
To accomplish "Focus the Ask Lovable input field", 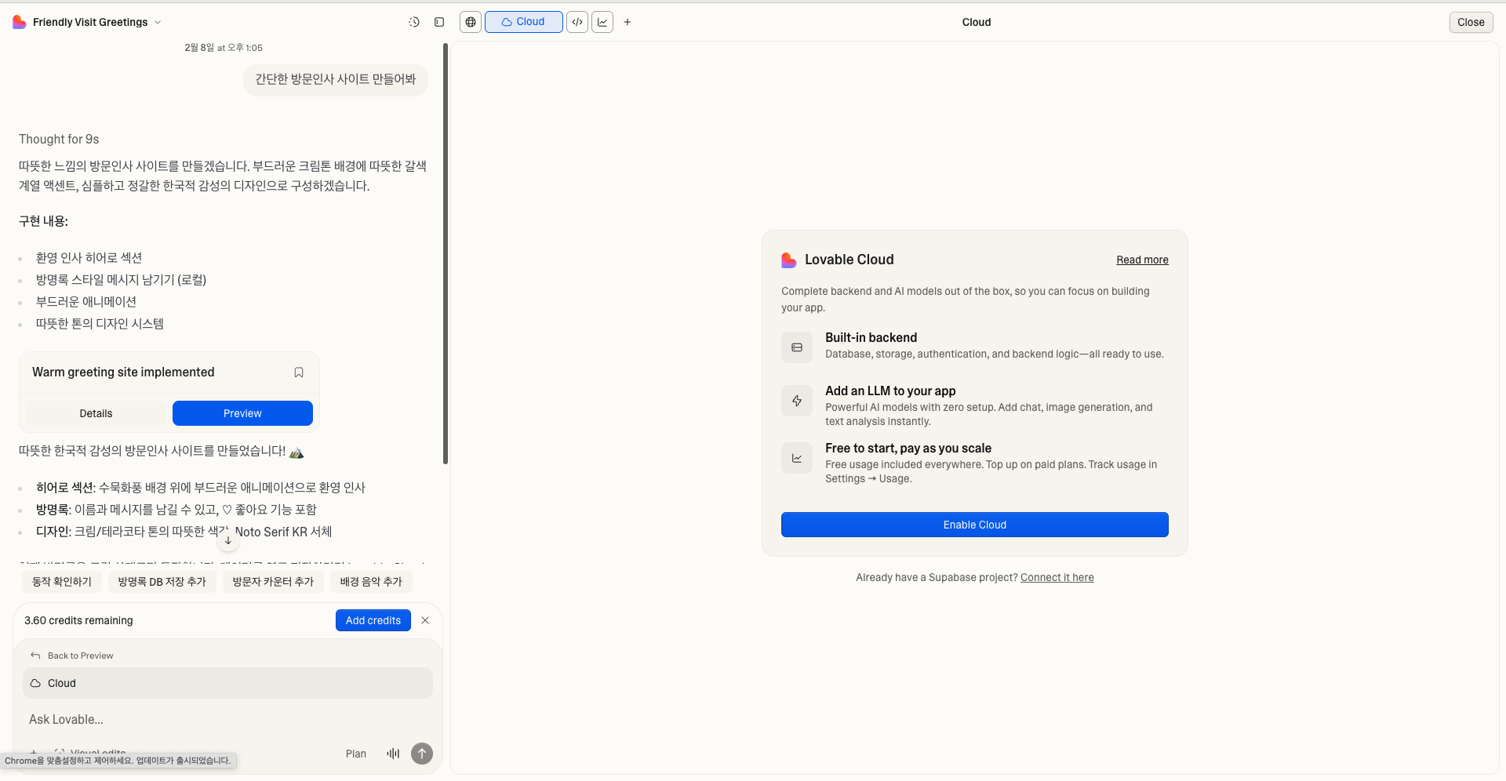I will pyautogui.click(x=227, y=719).
